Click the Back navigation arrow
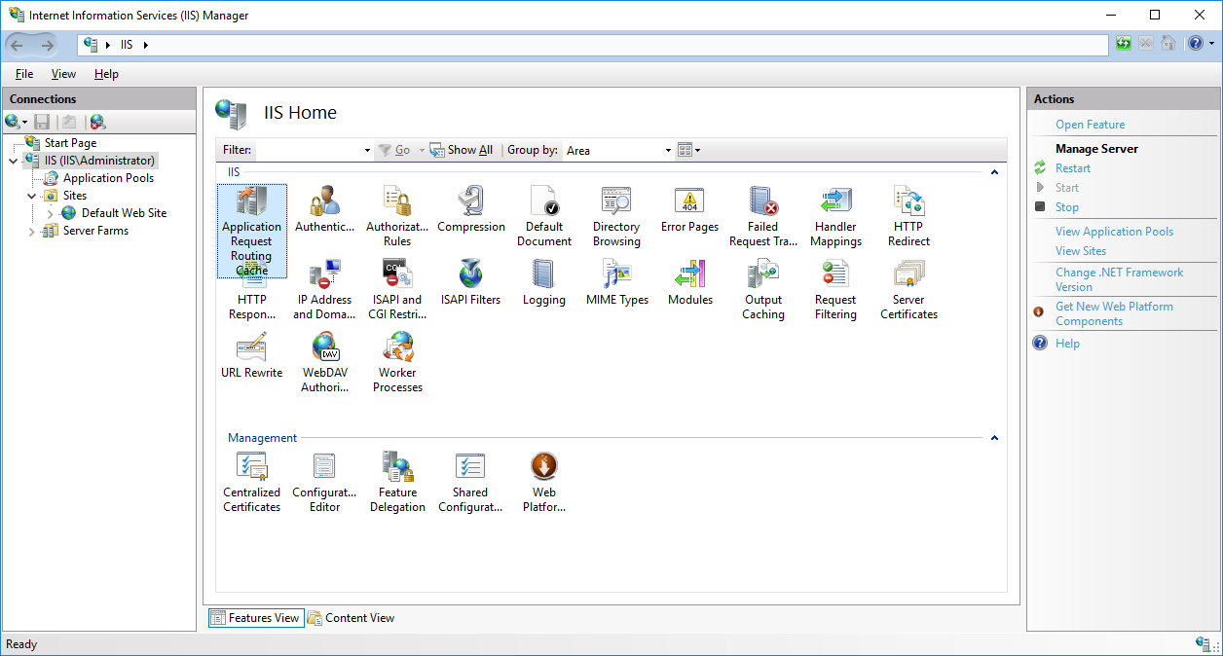The width and height of the screenshot is (1223, 656). click(x=17, y=45)
